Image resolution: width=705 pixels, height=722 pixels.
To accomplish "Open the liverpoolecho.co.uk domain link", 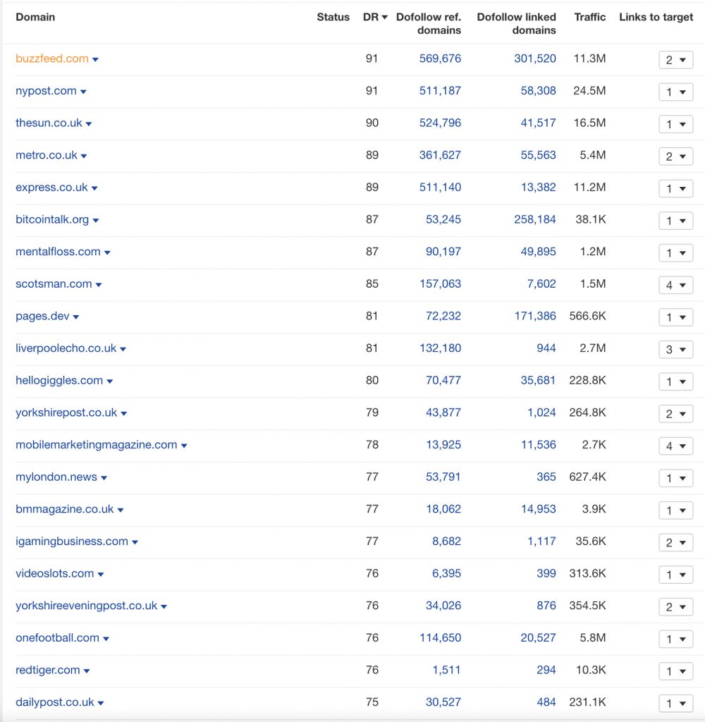I will [66, 348].
